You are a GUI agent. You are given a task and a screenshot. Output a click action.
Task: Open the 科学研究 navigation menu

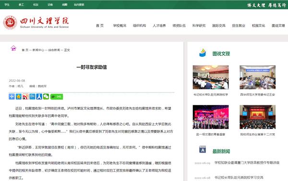coord(199,26)
